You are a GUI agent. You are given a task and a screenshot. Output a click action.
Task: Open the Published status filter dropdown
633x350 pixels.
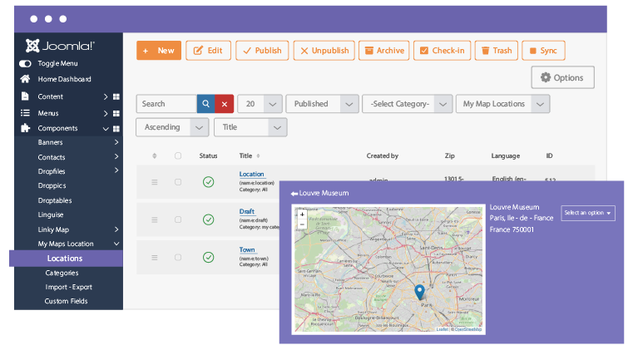coord(322,104)
